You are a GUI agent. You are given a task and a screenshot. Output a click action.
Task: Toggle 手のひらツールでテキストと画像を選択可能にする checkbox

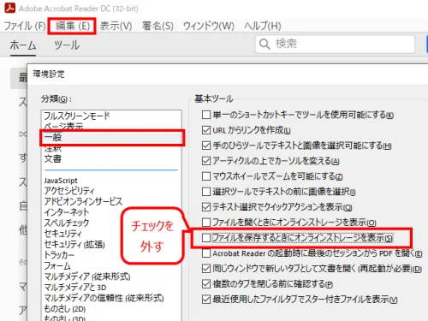206,146
